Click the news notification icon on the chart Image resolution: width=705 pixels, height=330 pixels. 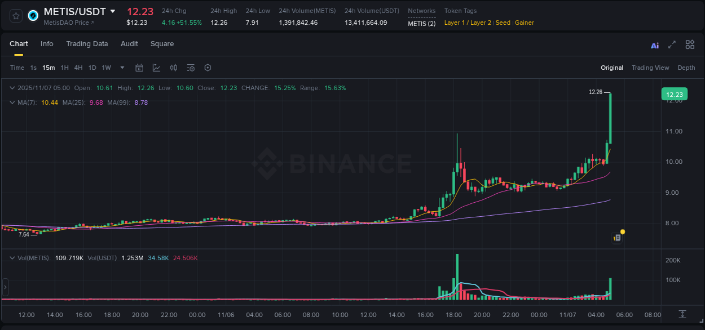pos(617,238)
